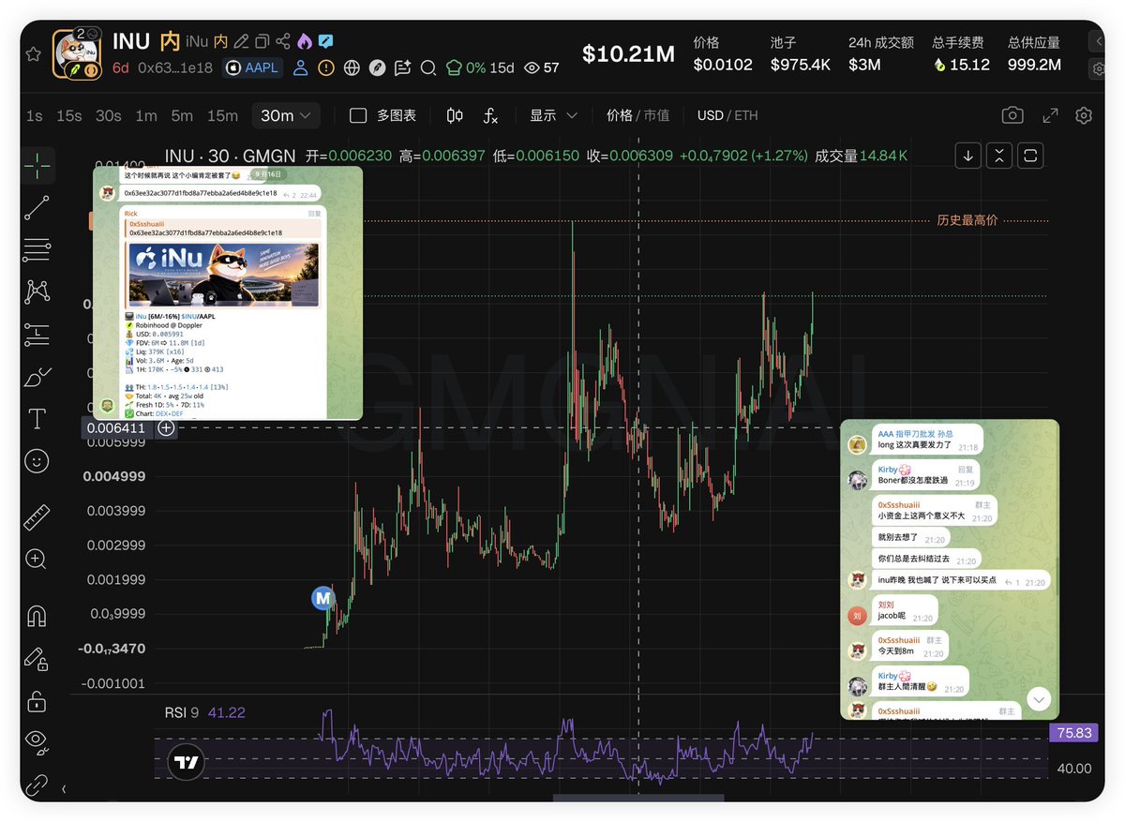
Task: Select the crosshair cursor tool
Action: tap(37, 165)
